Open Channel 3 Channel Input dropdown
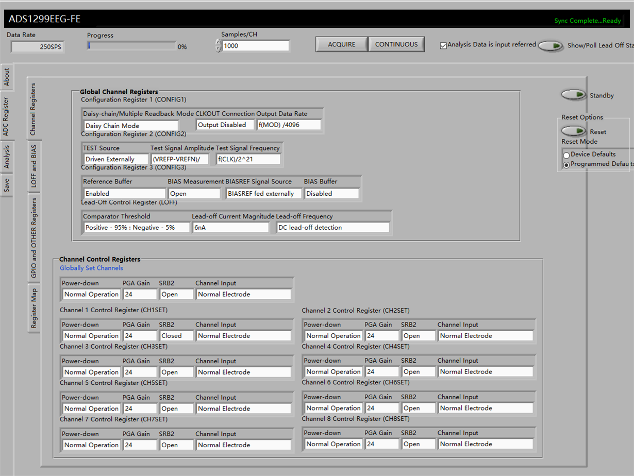The width and height of the screenshot is (634, 476). tap(244, 372)
